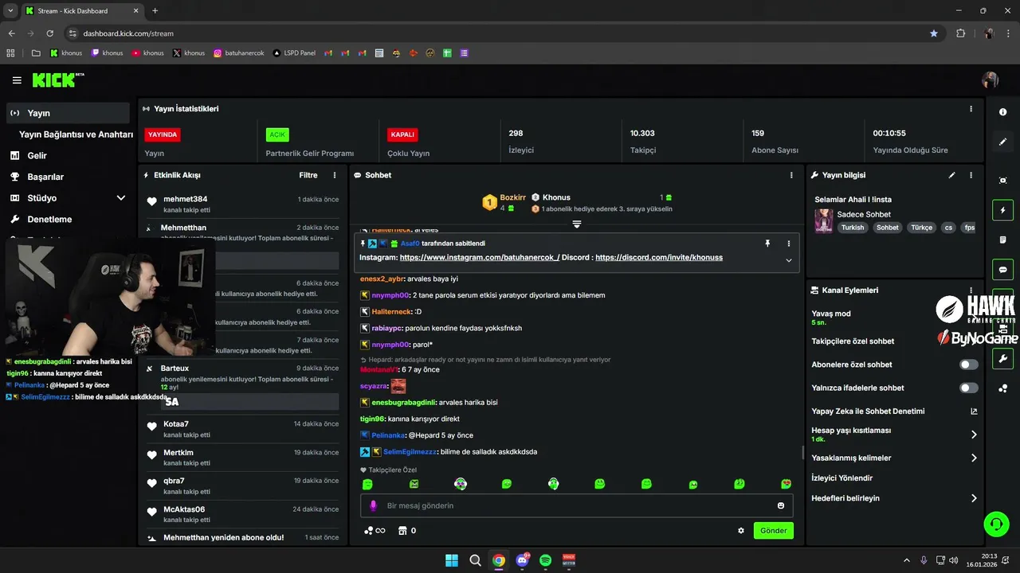
Task: Open the chat settings gear icon
Action: (741, 531)
